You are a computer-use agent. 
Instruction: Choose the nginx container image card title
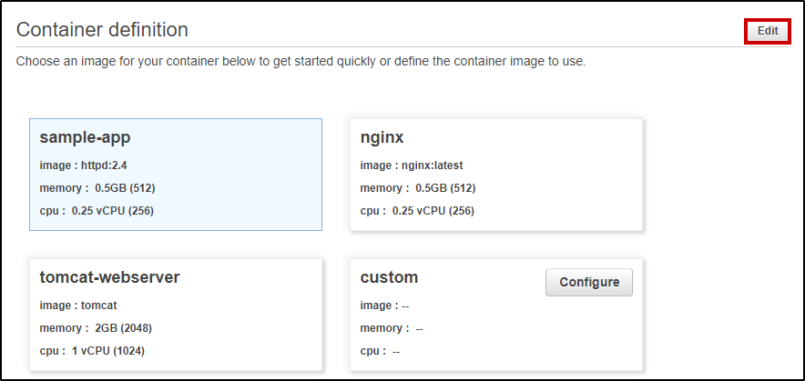(x=382, y=137)
